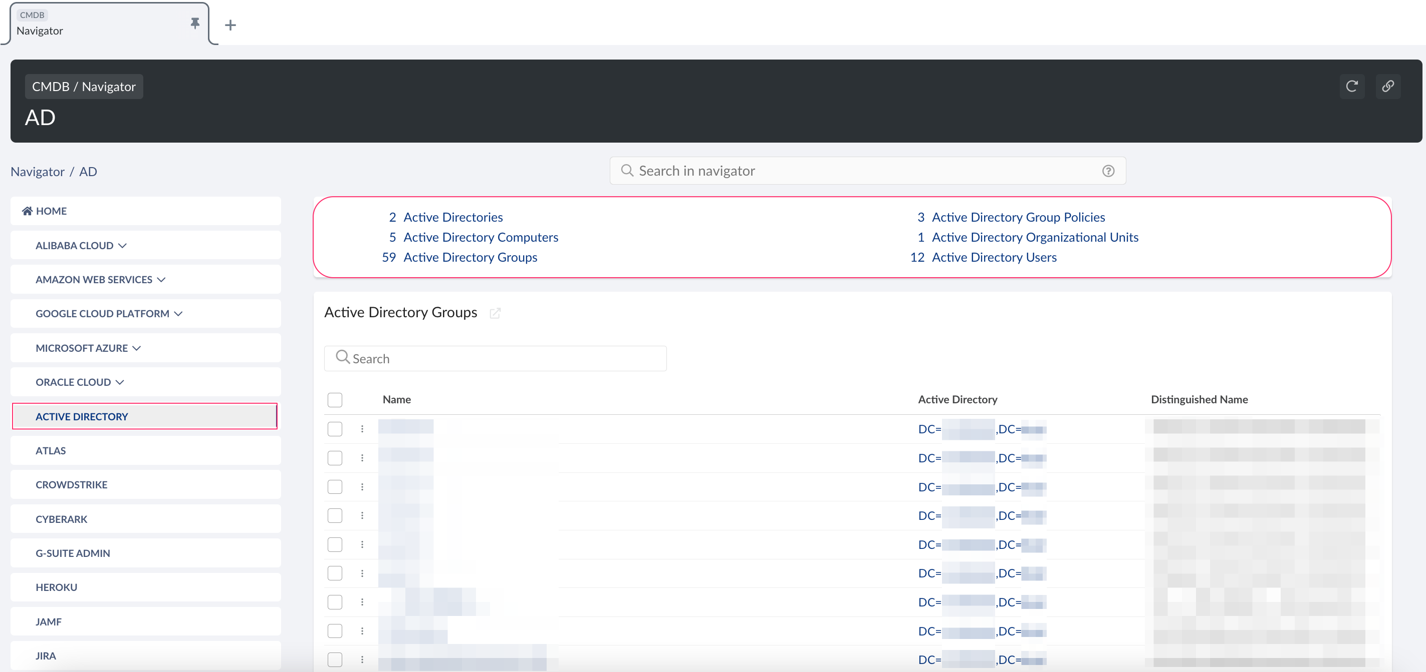Click the refresh icon in the header
The width and height of the screenshot is (1426, 672).
(x=1351, y=86)
